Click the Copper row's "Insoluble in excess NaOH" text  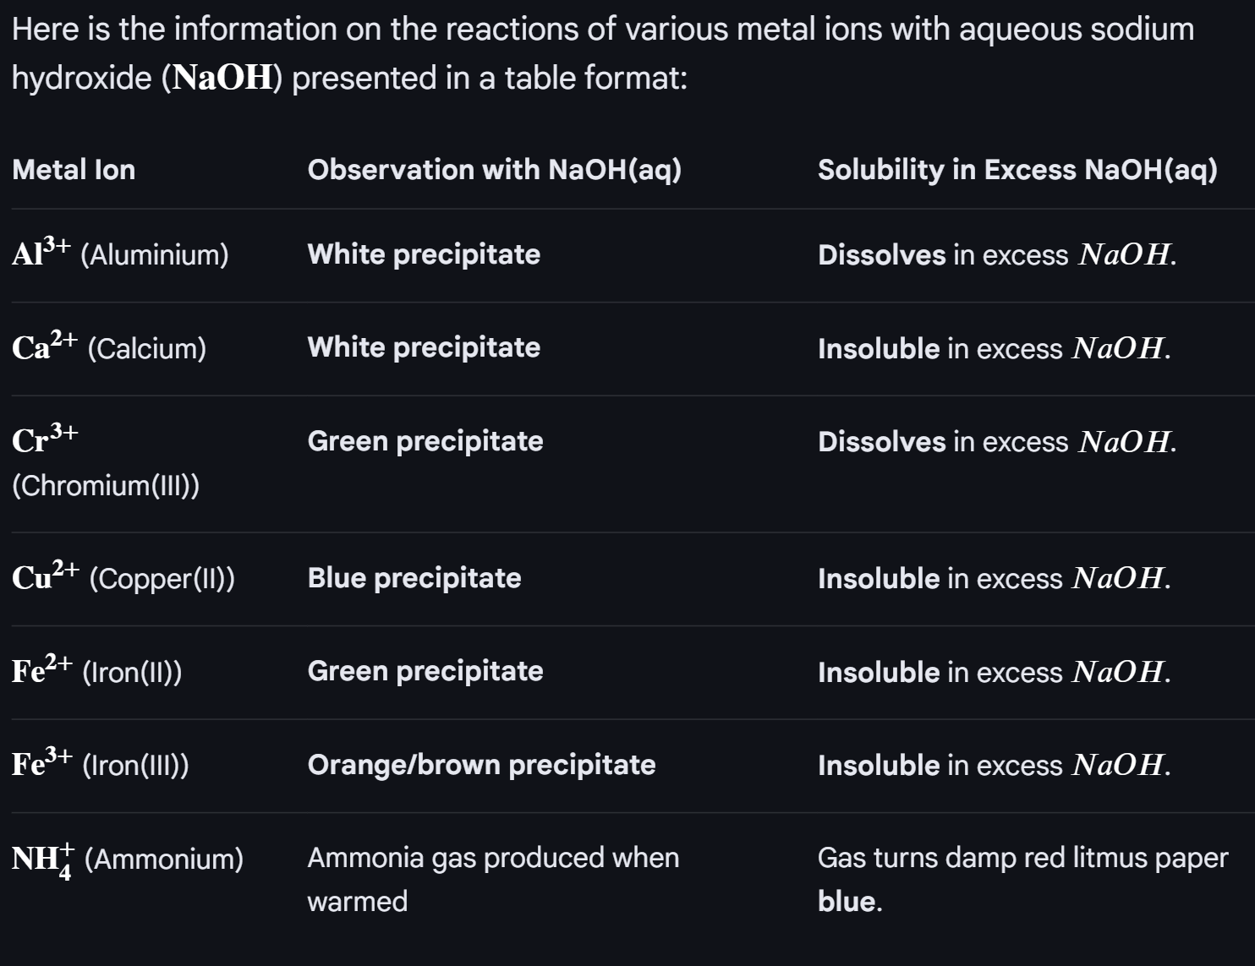click(994, 578)
